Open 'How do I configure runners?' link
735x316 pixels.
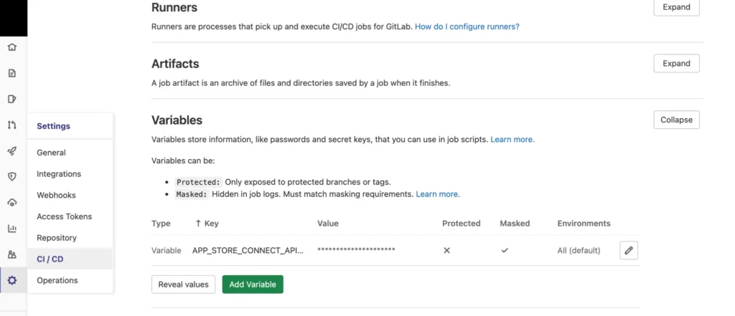(x=467, y=27)
